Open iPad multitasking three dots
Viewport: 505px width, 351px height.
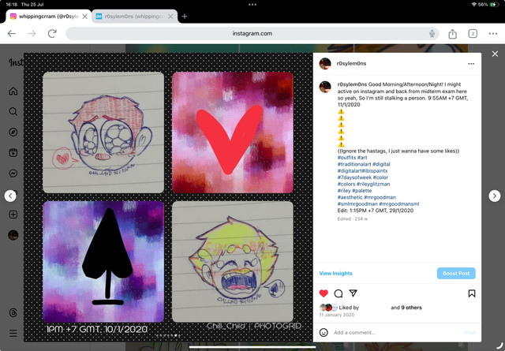click(252, 5)
